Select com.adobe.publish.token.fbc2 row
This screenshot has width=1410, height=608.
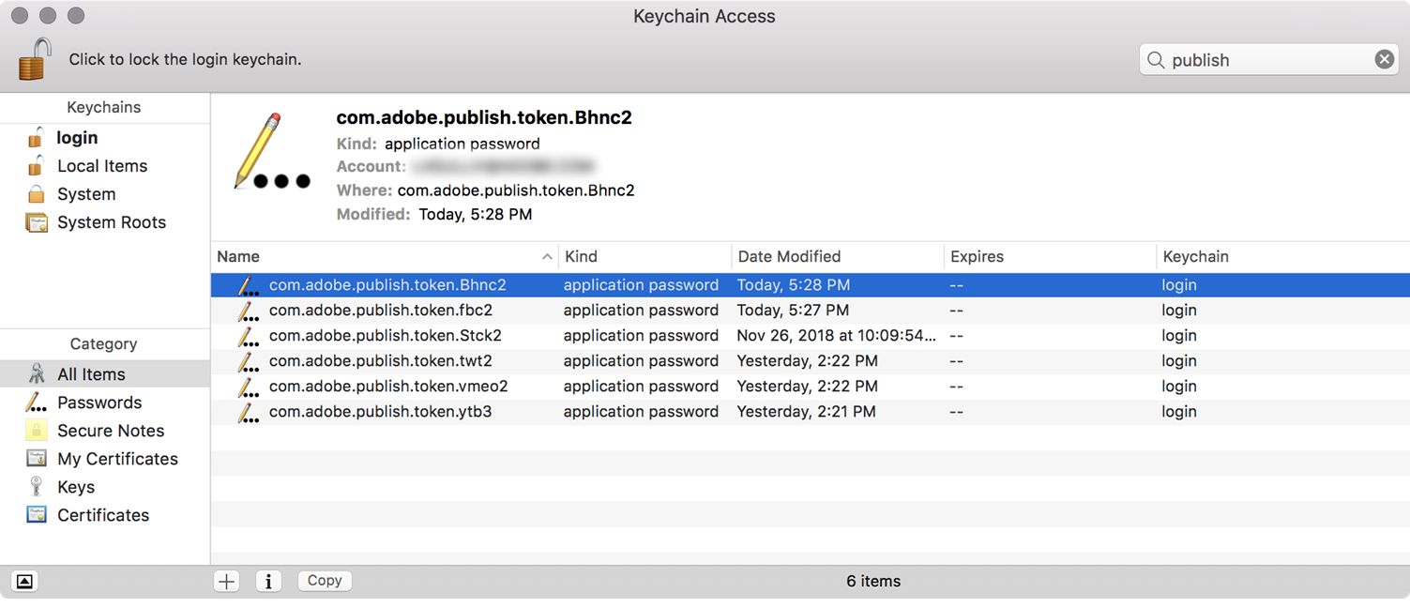[x=380, y=310]
